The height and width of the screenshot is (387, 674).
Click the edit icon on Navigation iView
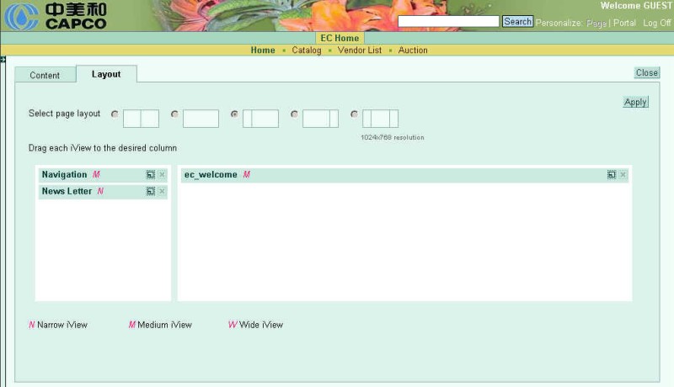[151, 175]
